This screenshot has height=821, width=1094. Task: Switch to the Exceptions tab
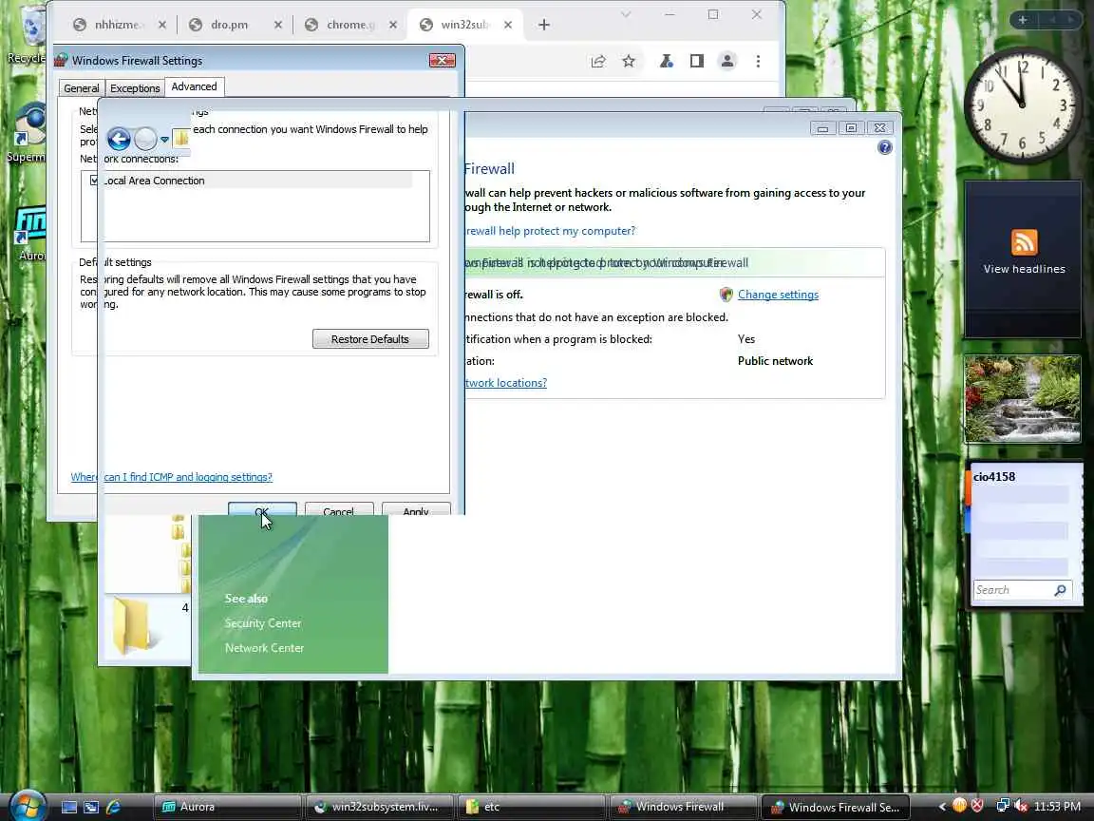click(135, 88)
